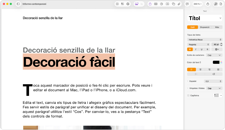Insert a text box from toolbar
The width and height of the screenshot is (225, 130).
(x=167, y=4)
